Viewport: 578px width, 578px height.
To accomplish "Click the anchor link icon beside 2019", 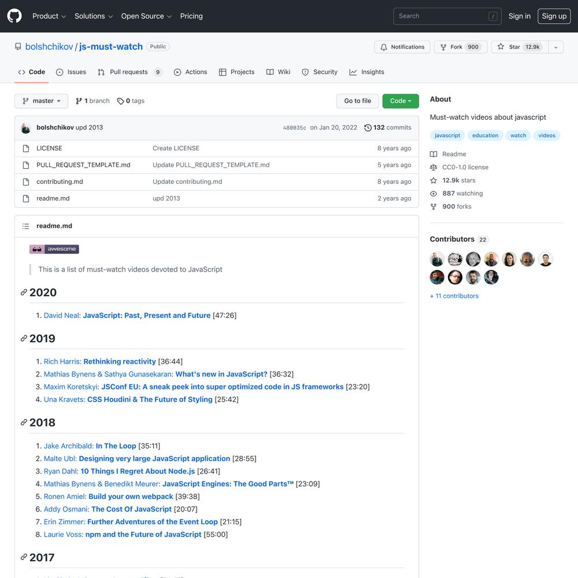I will (x=24, y=338).
